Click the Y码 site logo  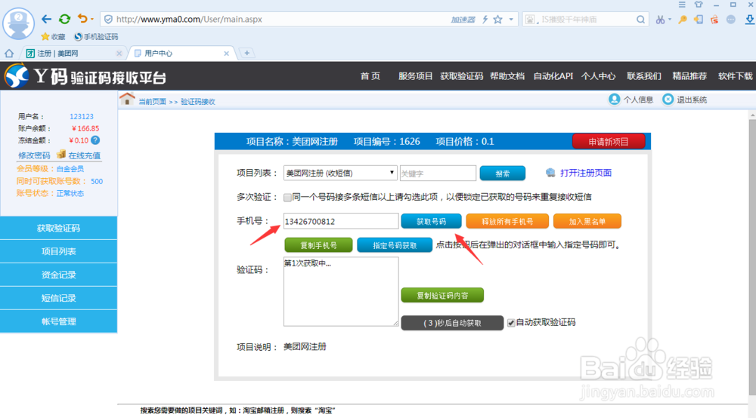[85, 76]
